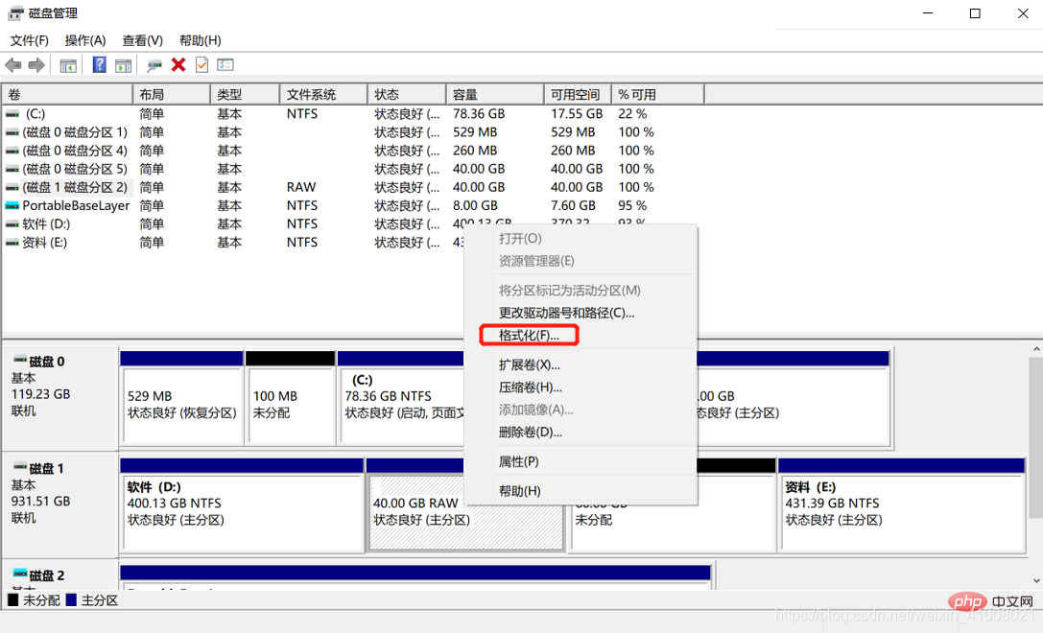Viewport: 1043px width, 633px height.
Task: Click the connect/rescan disks toolbar icon
Action: click(x=154, y=65)
